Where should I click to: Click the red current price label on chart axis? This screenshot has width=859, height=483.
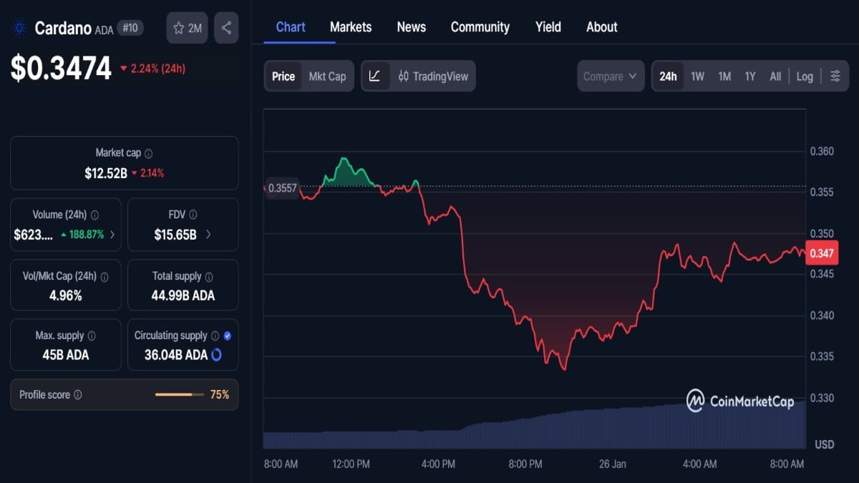(820, 253)
